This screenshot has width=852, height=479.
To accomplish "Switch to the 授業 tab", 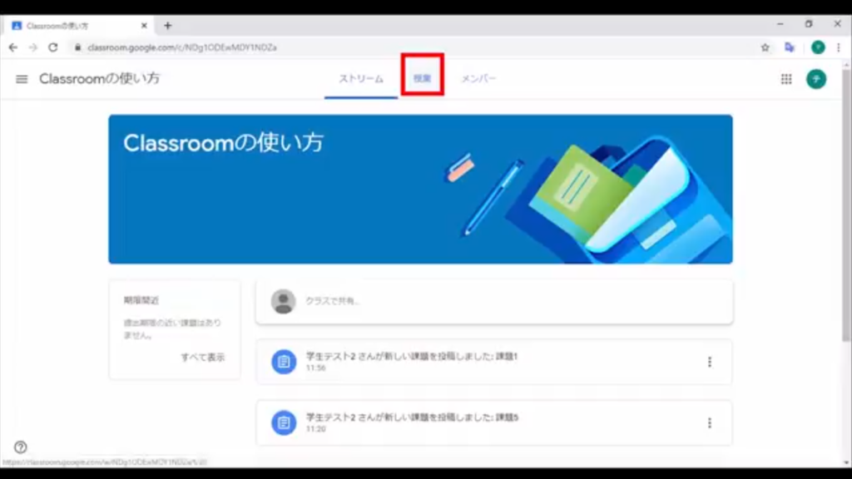I will [x=422, y=78].
